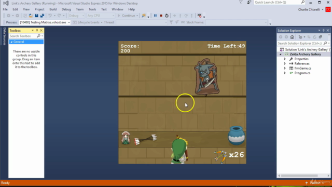Click the Navigate Forward toolbar icon
Screen dimensions: 332x187
(17, 16)
